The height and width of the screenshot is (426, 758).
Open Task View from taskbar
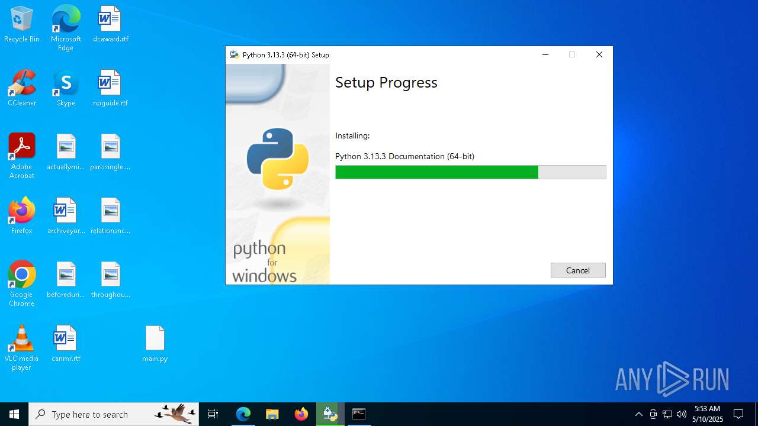point(213,414)
